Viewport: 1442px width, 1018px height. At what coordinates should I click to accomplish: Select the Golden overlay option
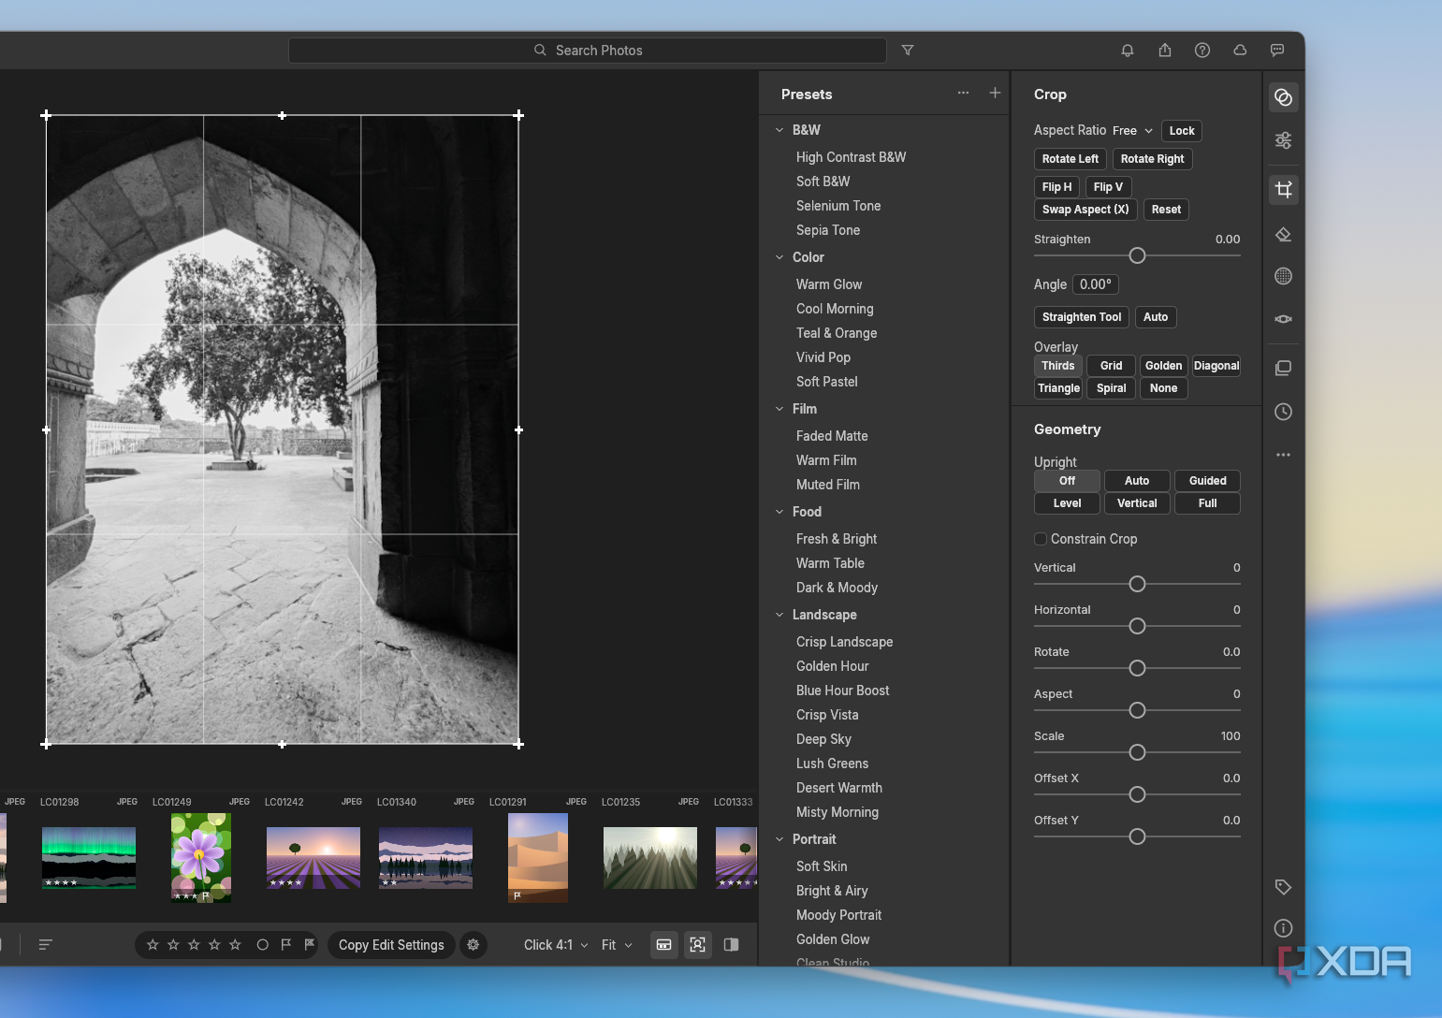coord(1163,366)
